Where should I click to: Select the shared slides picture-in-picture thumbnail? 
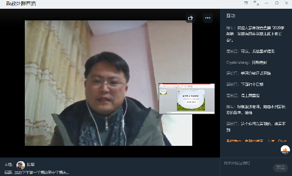pyautogui.click(x=186, y=99)
